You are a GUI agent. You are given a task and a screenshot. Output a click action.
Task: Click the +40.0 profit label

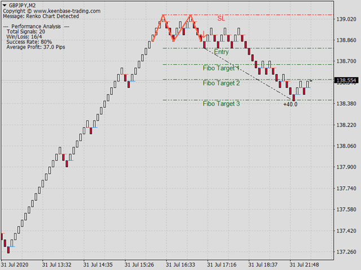pyautogui.click(x=290, y=105)
